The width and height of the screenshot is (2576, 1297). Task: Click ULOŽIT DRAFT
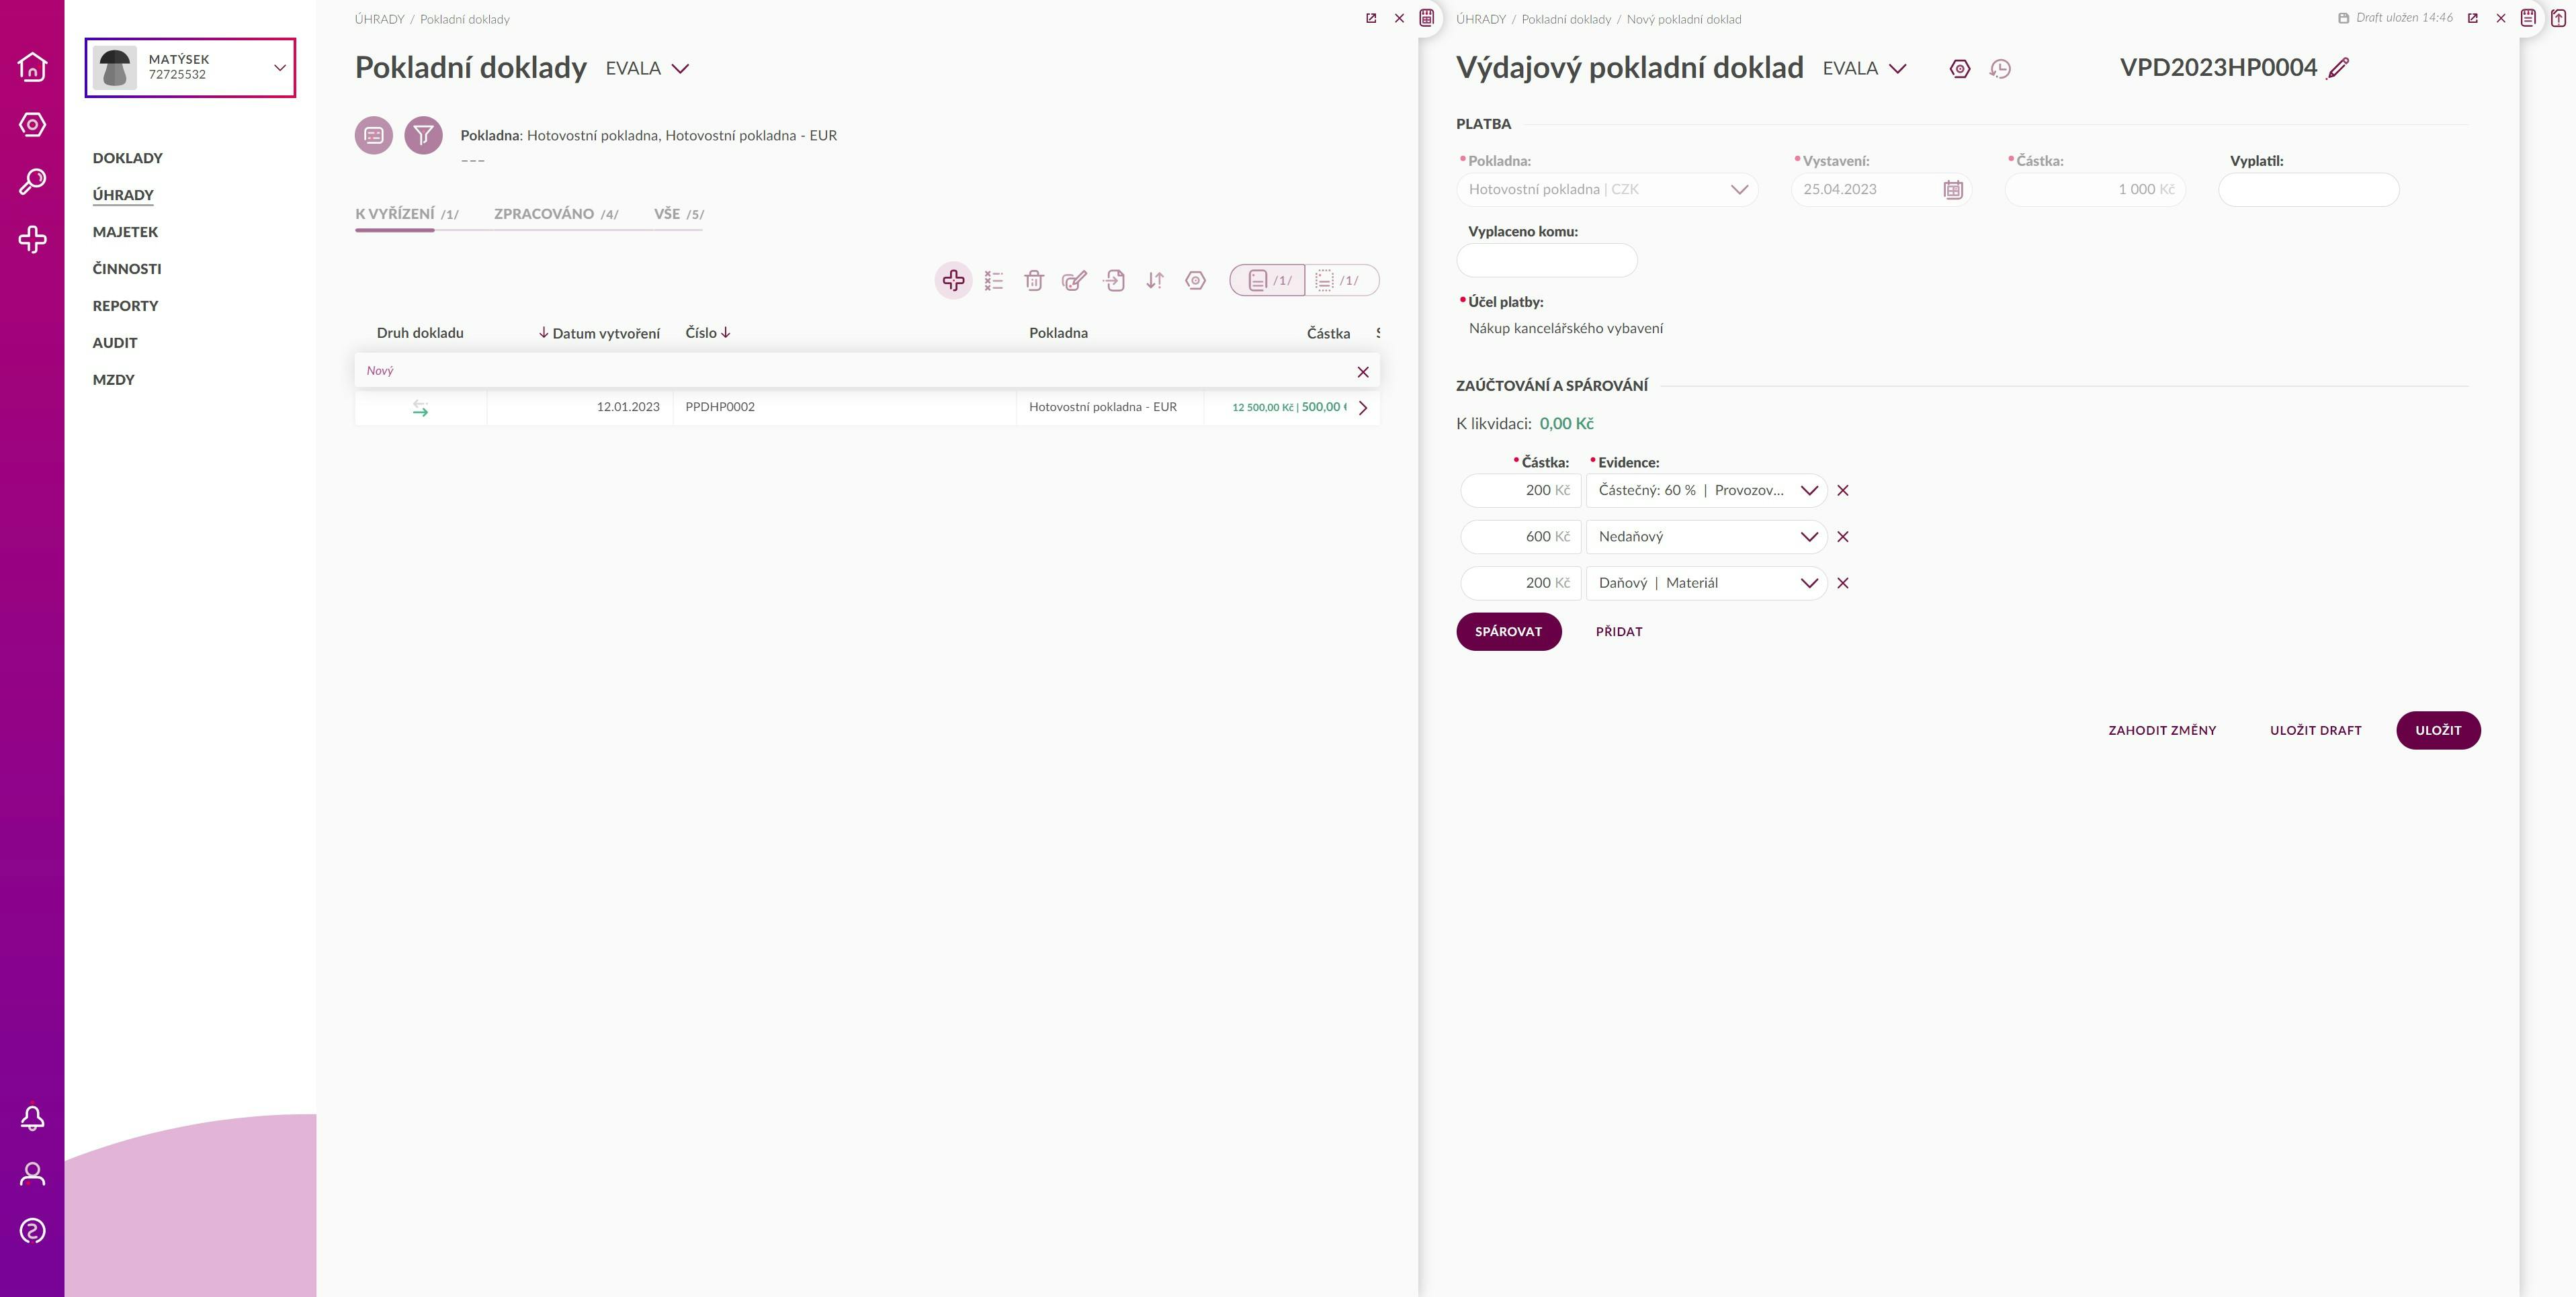(x=2315, y=731)
